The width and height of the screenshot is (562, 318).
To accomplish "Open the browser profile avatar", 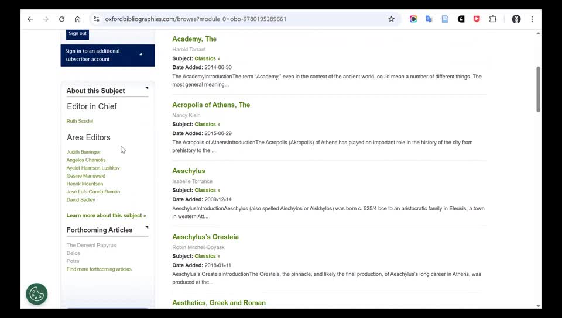I will point(516,19).
